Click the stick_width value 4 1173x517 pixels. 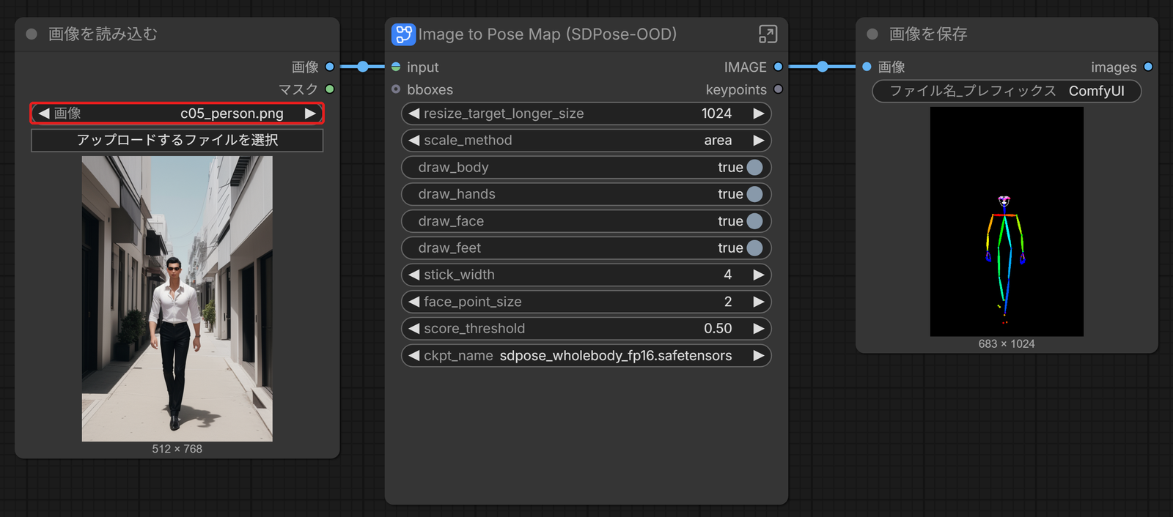tap(727, 275)
